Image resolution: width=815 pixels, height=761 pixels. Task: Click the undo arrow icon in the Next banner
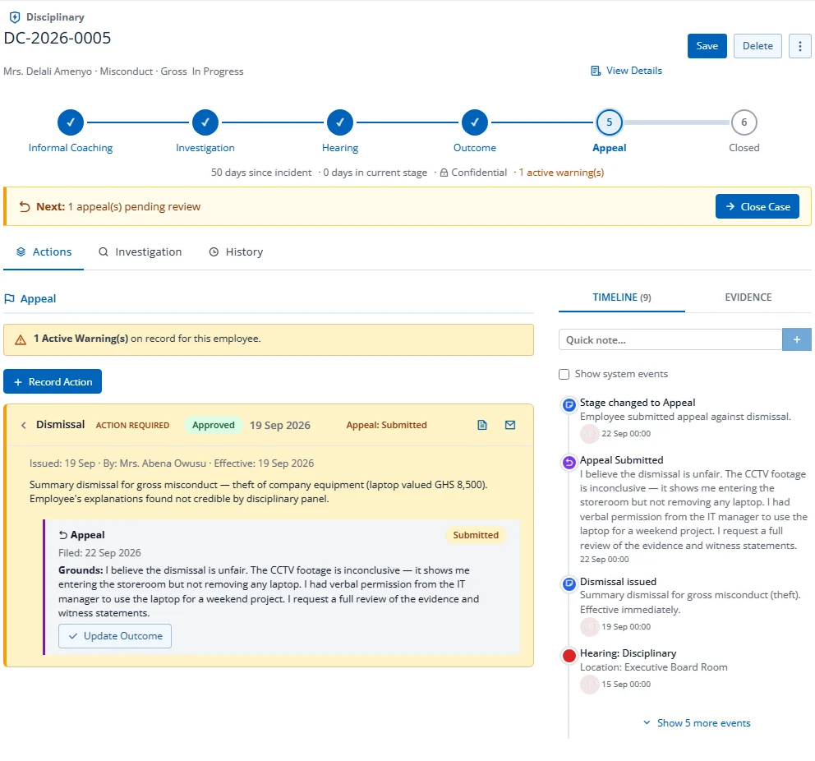click(25, 207)
